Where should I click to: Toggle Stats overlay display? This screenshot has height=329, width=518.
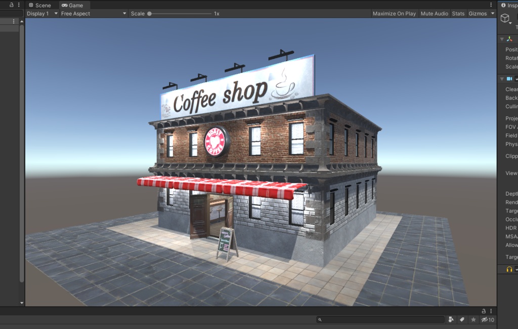[458, 13]
